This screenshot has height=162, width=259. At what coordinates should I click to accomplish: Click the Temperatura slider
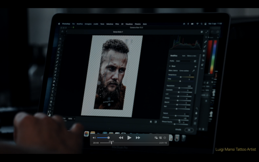(181, 77)
